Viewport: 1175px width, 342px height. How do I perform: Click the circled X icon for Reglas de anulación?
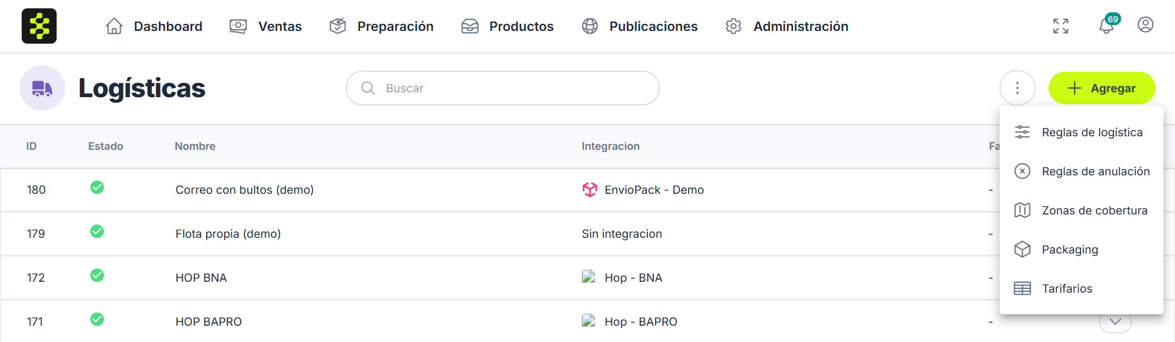1023,171
